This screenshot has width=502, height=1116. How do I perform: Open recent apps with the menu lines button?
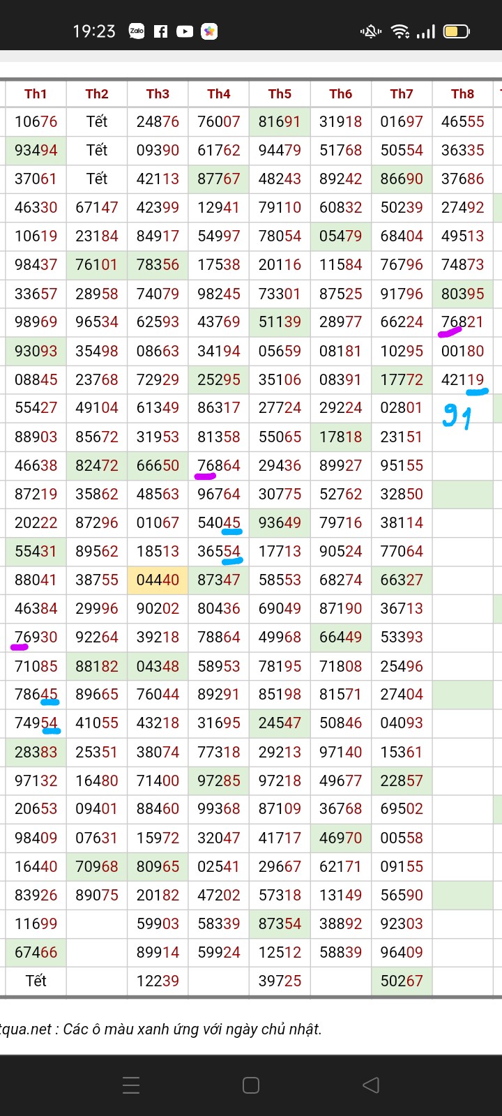coord(131,1085)
